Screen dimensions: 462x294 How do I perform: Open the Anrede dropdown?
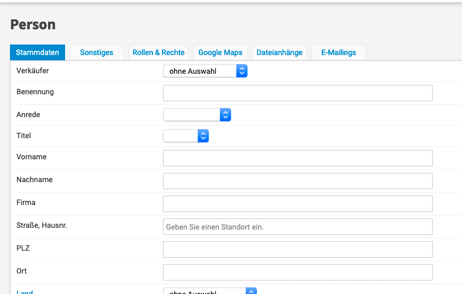click(197, 115)
